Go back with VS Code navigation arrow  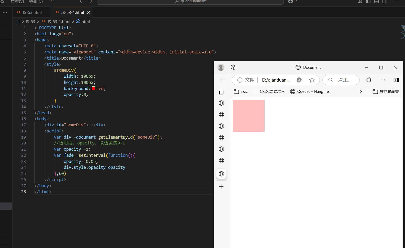click(82, 1)
